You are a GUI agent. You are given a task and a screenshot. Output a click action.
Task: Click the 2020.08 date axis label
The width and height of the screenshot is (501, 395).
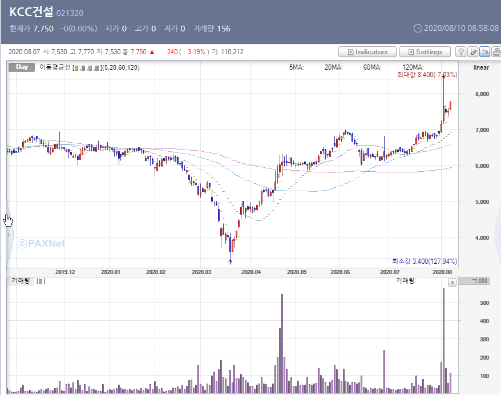[442, 272]
